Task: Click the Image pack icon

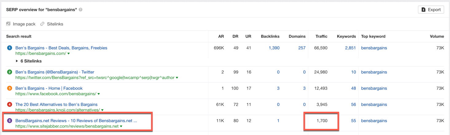Action: click(9, 24)
